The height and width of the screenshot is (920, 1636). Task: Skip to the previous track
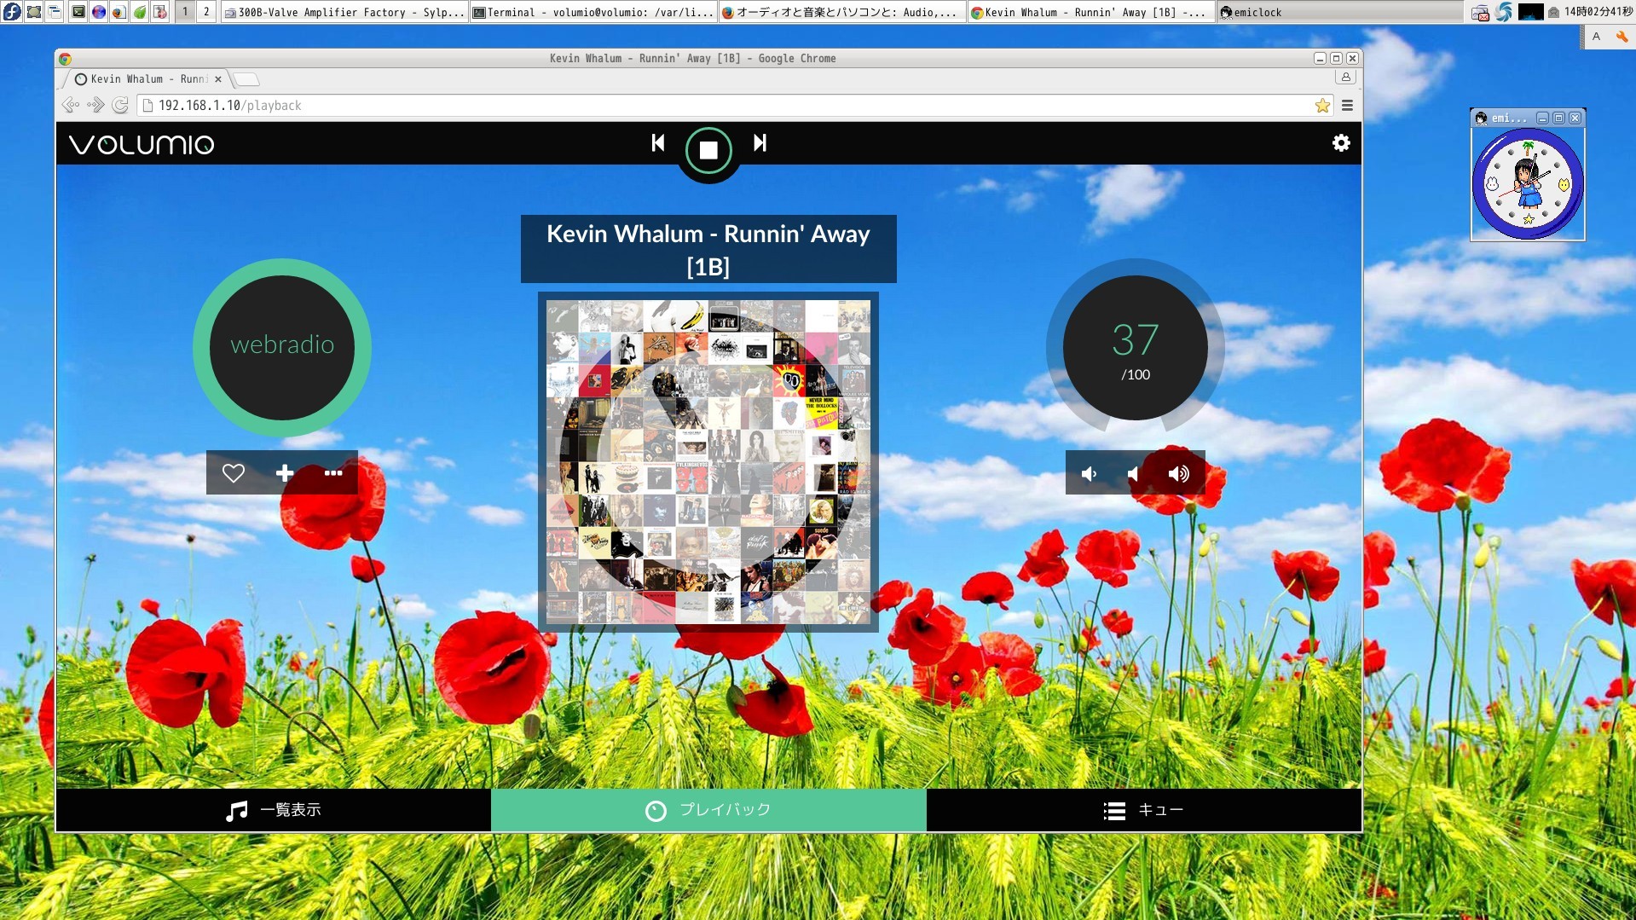click(657, 143)
